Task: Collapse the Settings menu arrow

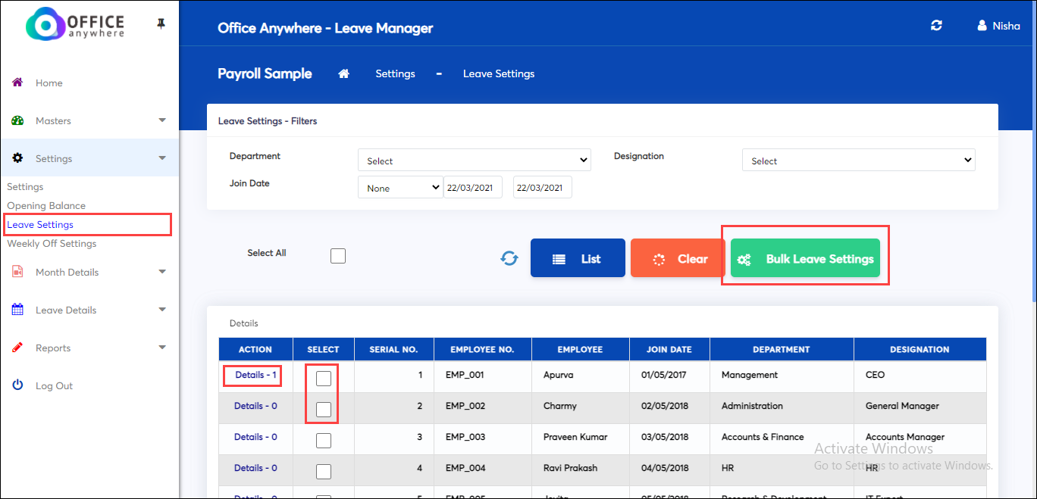Action: (x=162, y=158)
